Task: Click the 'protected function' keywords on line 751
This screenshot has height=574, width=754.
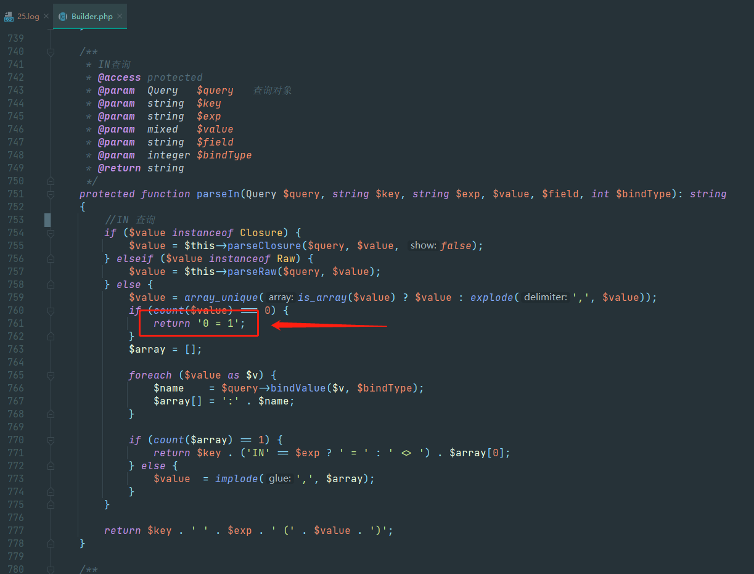Action: [134, 194]
